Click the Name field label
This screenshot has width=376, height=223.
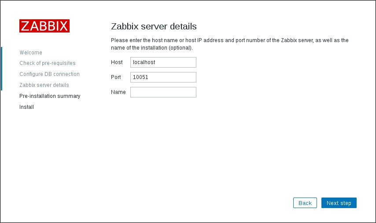click(x=118, y=92)
